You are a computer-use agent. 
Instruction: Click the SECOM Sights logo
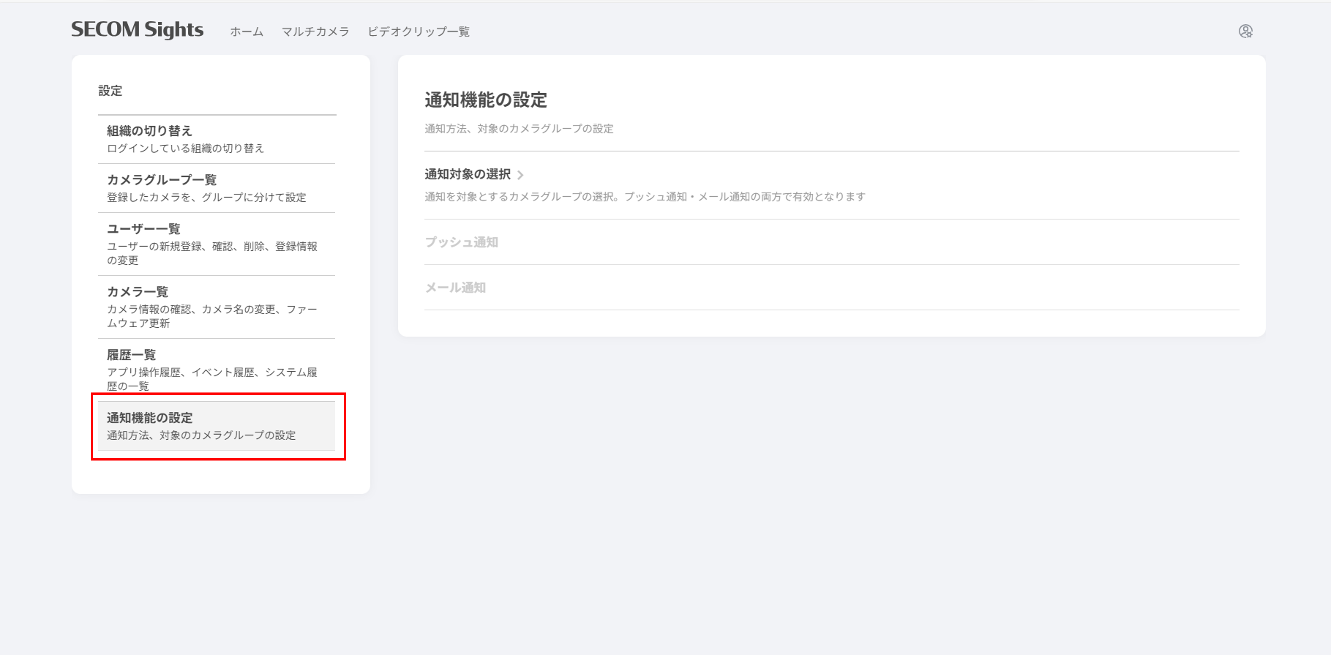(x=137, y=30)
